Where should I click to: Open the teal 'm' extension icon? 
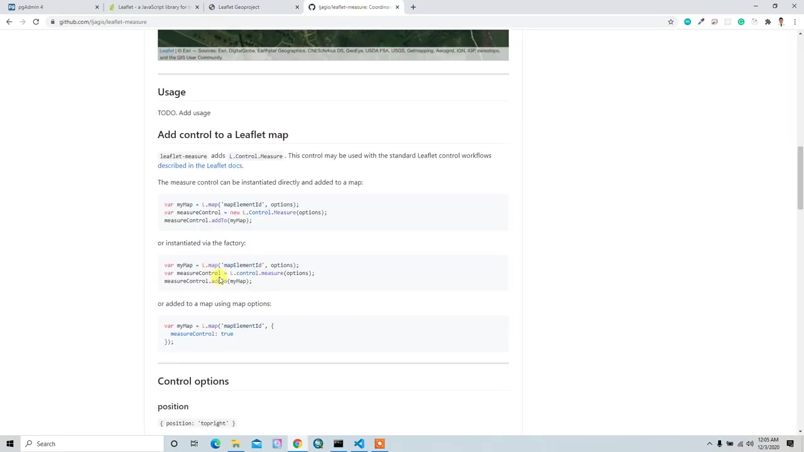click(688, 22)
